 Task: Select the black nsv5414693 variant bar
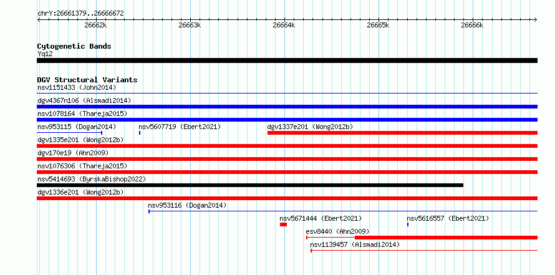(250, 185)
